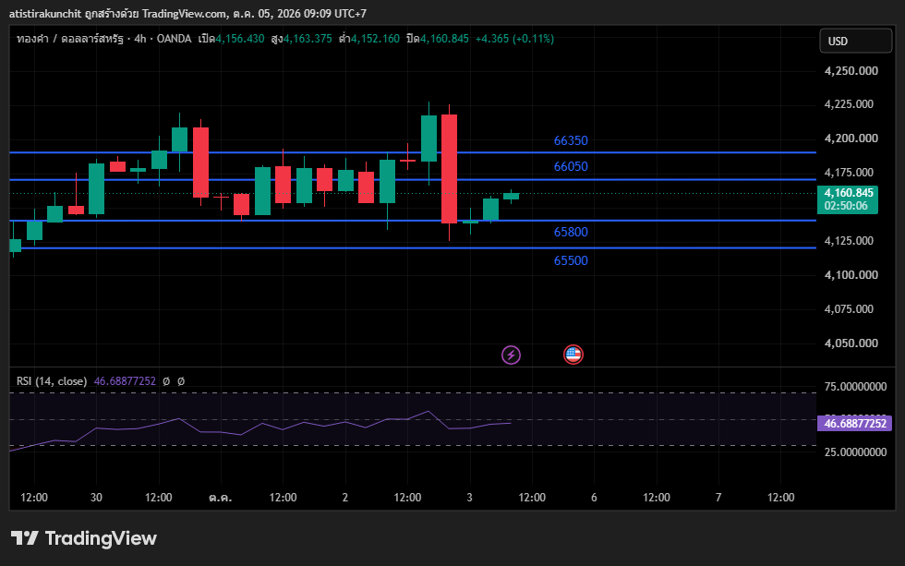This screenshot has height=566, width=905.
Task: Click the 25.00000000 RSI axis label
Action: pyautogui.click(x=855, y=452)
